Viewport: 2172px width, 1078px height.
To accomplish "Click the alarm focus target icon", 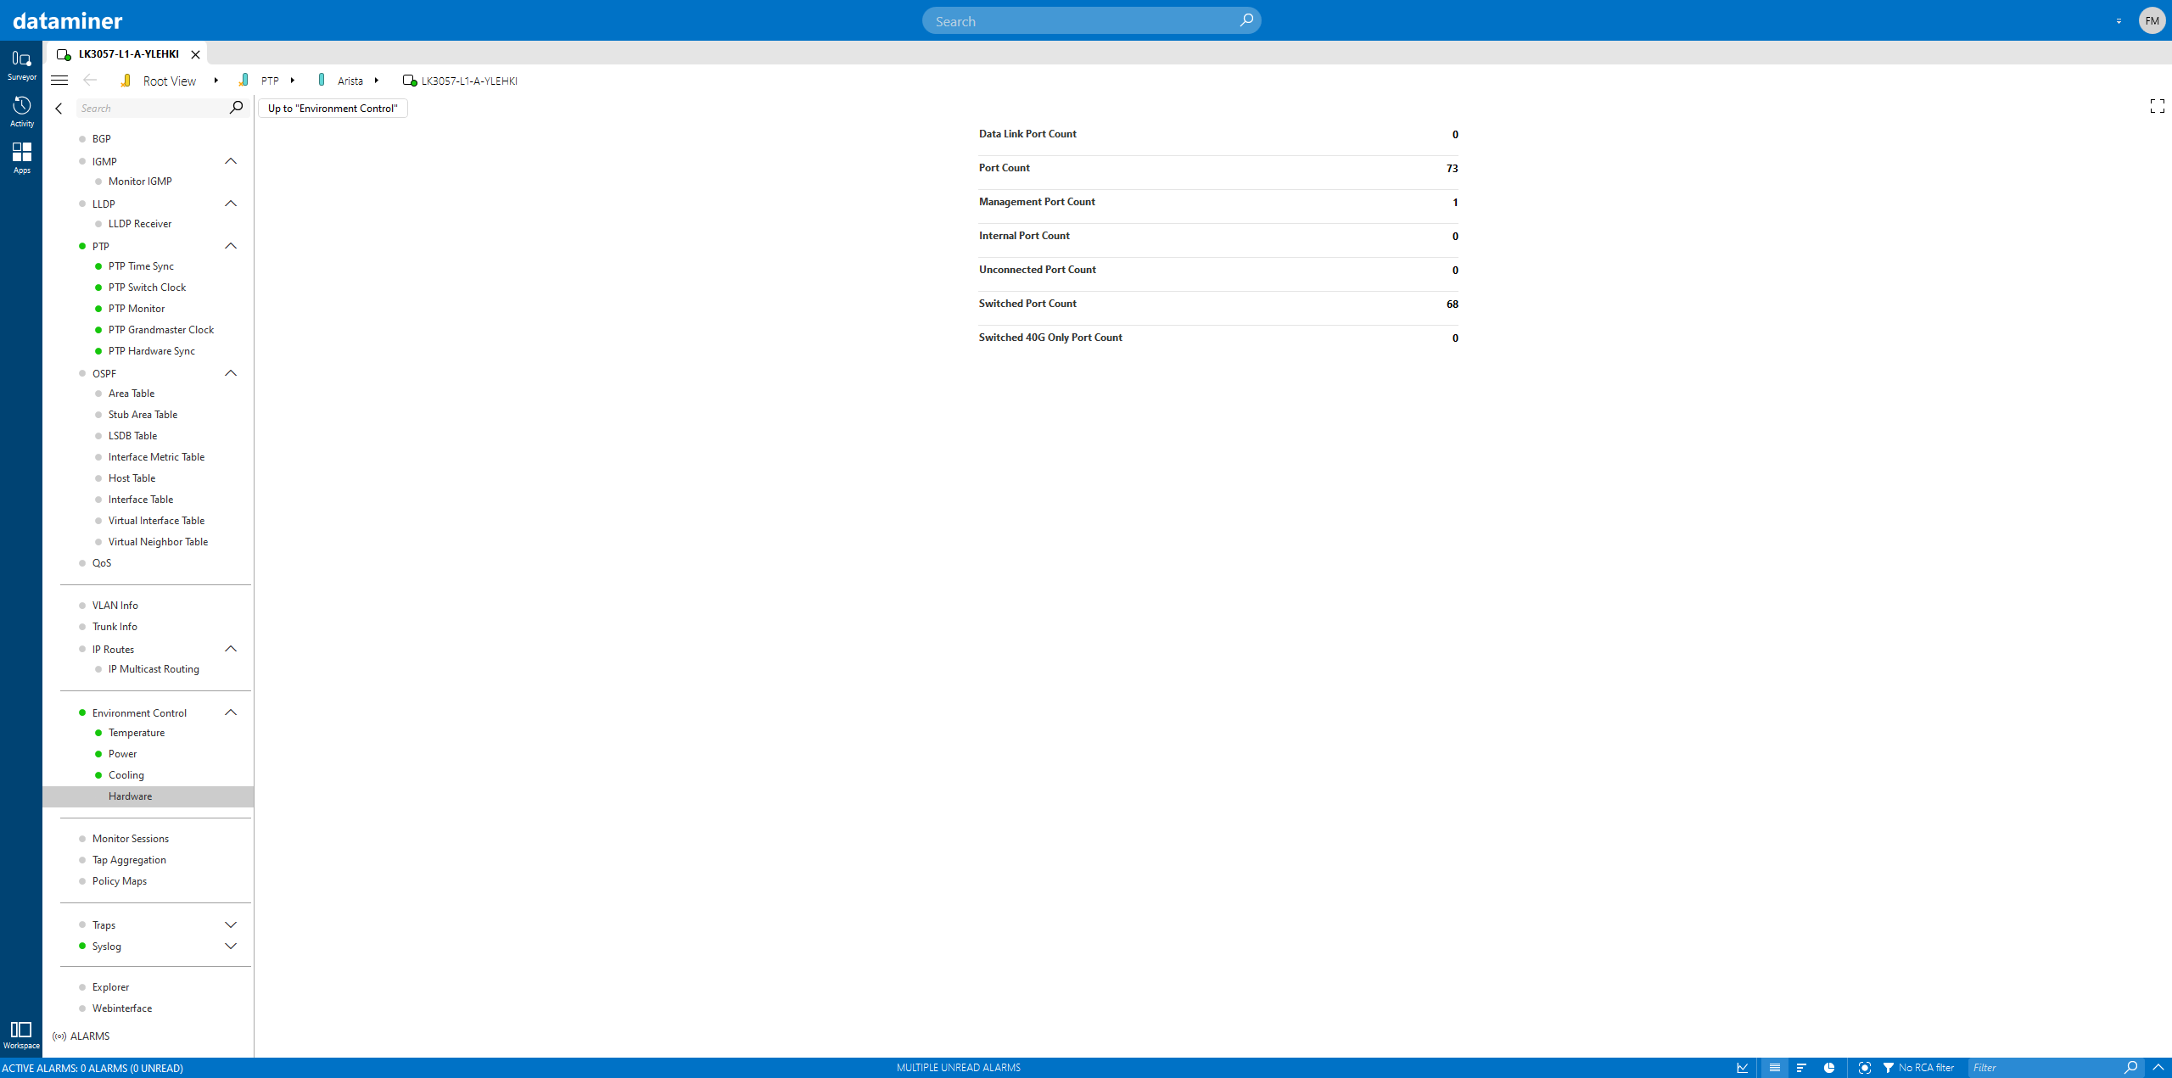I will [1864, 1068].
